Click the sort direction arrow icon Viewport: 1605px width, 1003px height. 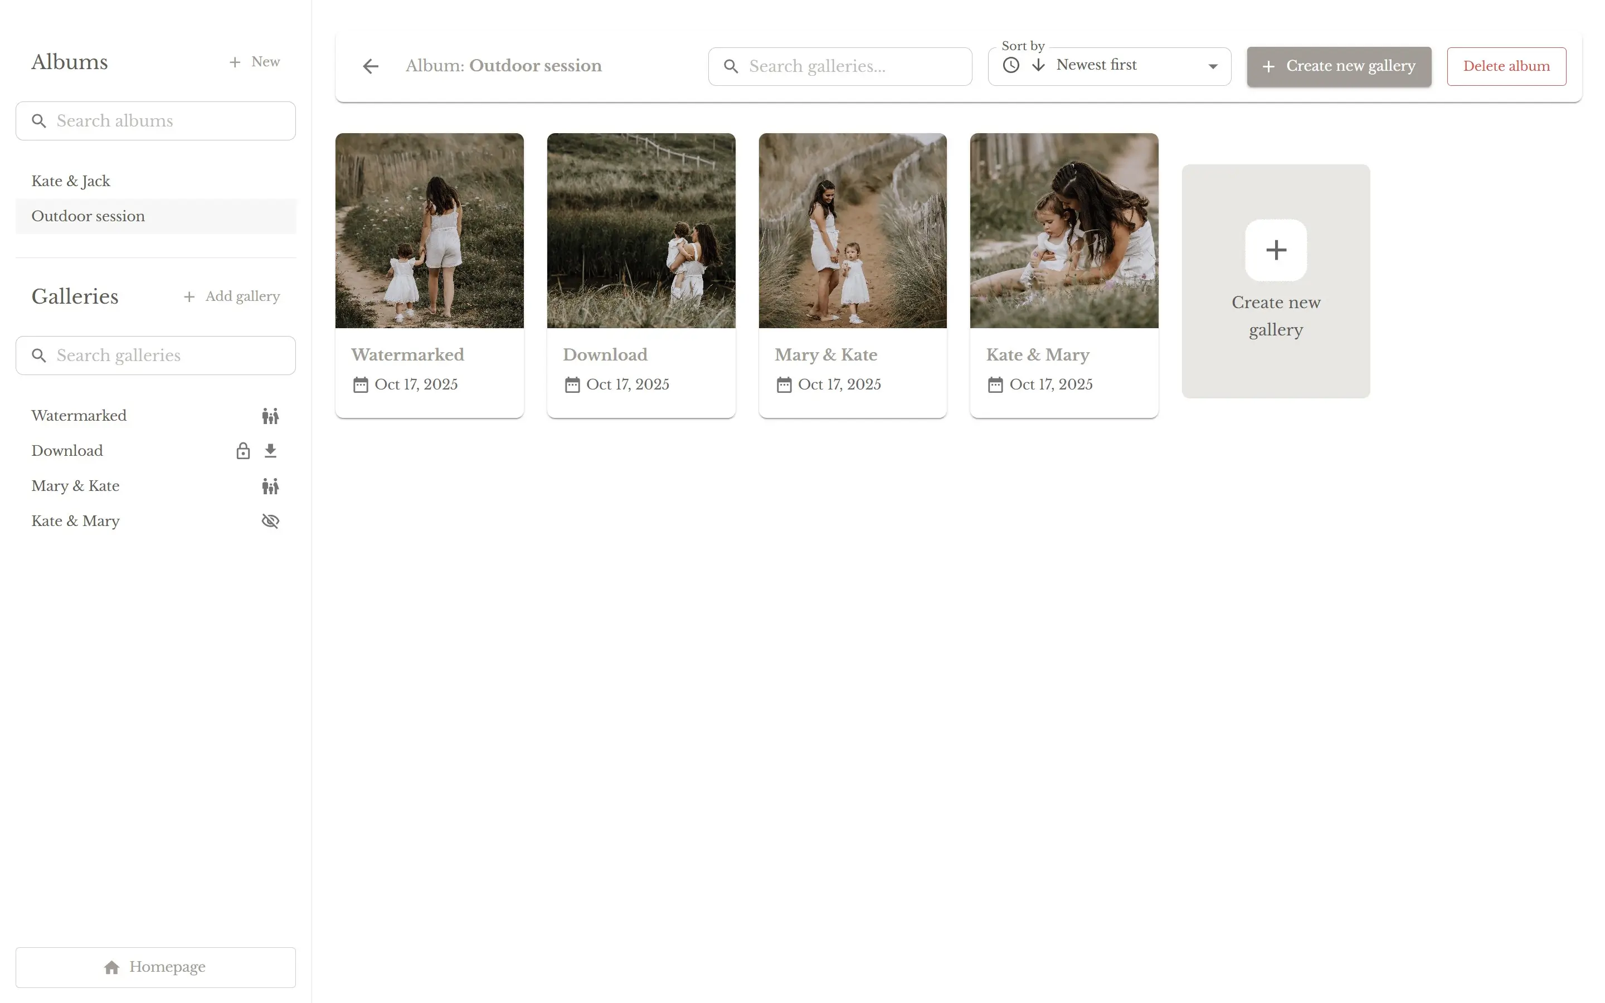1039,65
